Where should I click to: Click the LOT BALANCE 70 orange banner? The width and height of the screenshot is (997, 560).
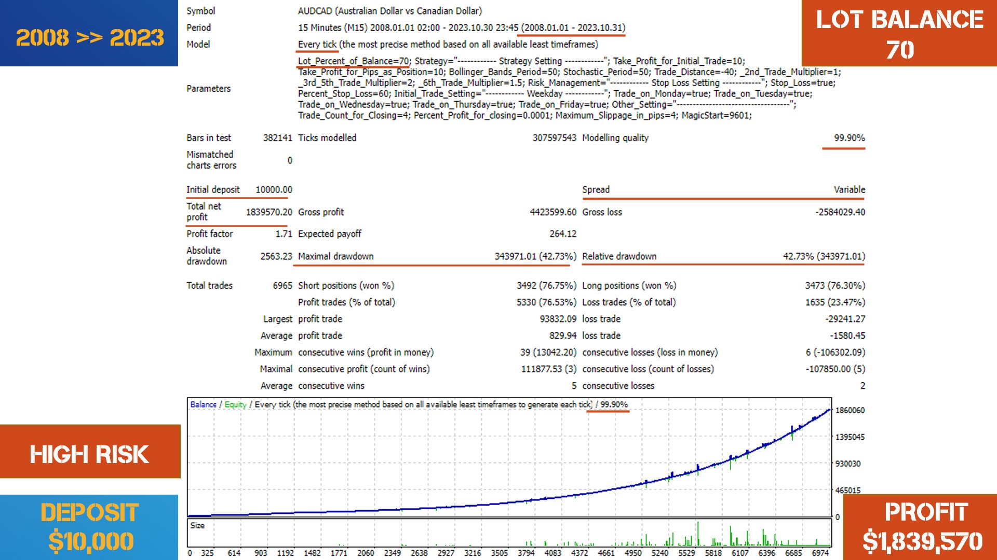tap(899, 33)
